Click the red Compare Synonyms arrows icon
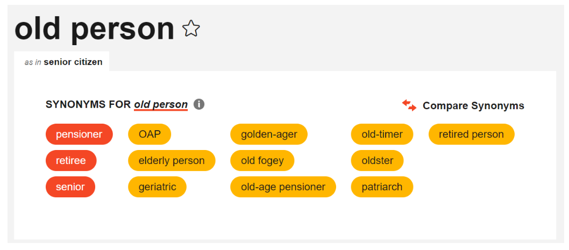Screen dimensions: 569x250 [409, 105]
